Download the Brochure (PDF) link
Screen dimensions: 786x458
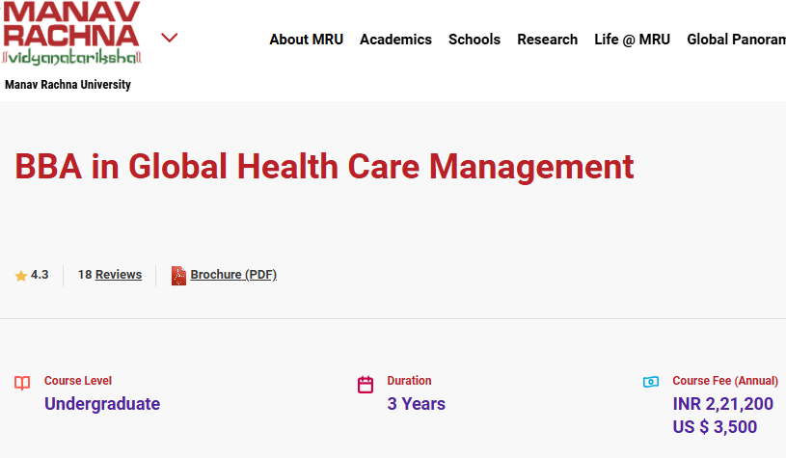[x=233, y=275]
